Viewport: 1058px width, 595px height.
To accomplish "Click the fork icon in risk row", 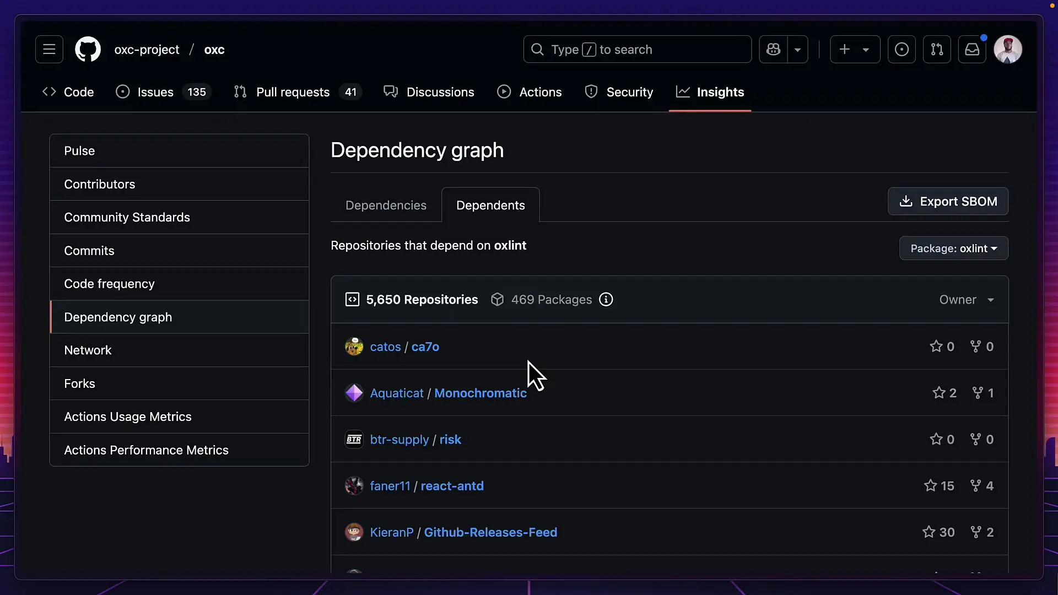I will pos(975,439).
